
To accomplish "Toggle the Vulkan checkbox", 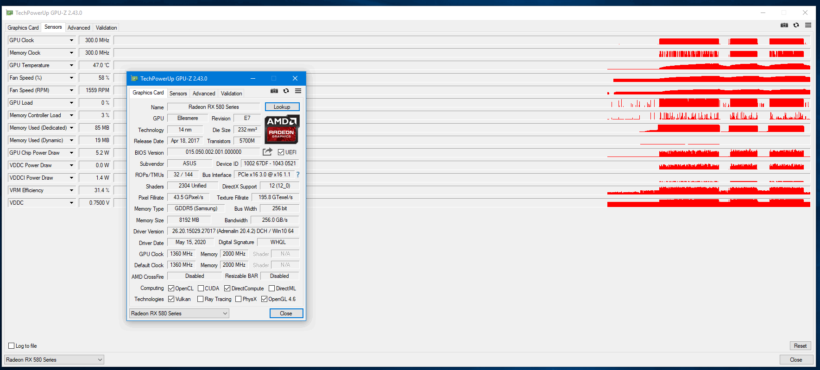I will pos(171,299).
